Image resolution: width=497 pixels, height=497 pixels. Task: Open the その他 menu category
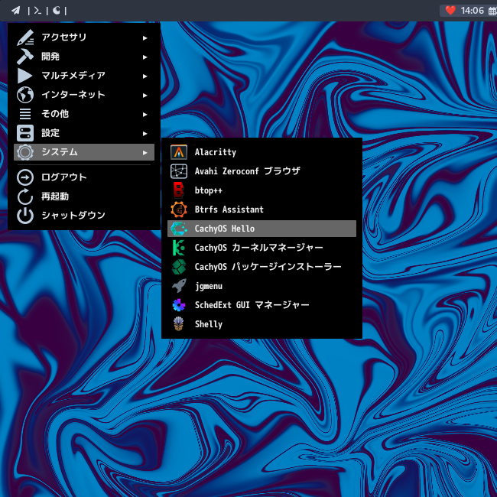pos(84,114)
